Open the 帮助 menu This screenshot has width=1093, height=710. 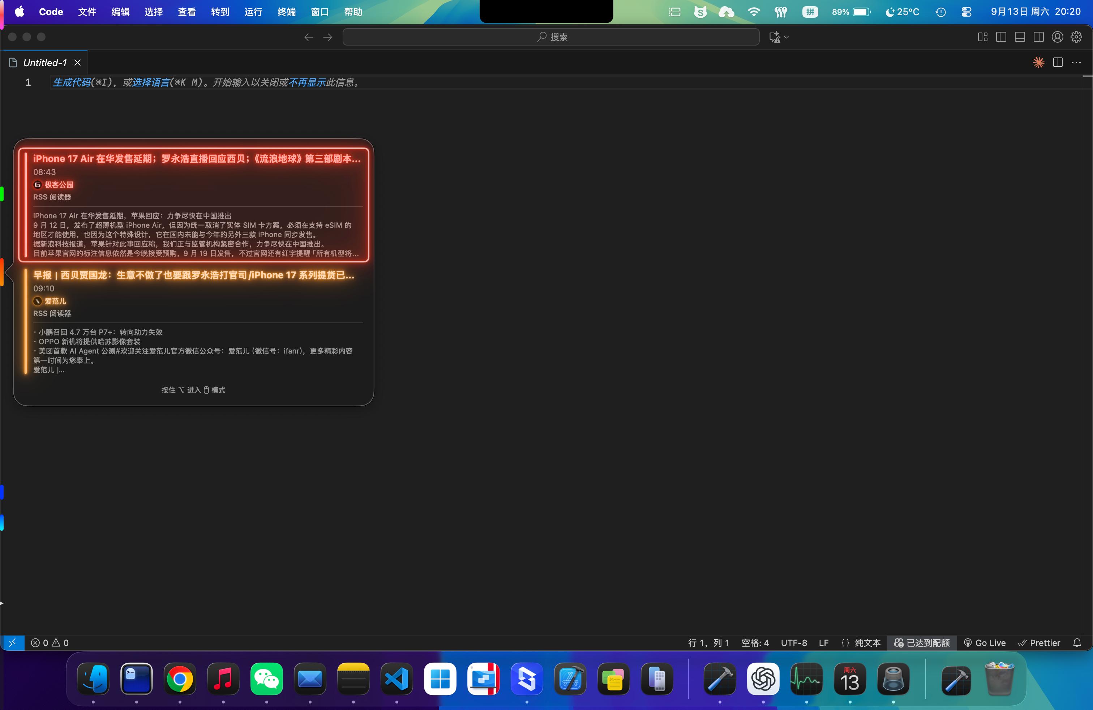pyautogui.click(x=353, y=12)
